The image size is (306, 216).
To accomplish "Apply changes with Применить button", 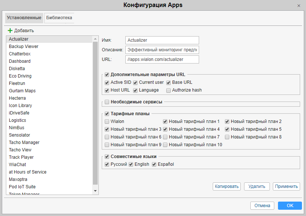I will pyautogui.click(x=286, y=186).
